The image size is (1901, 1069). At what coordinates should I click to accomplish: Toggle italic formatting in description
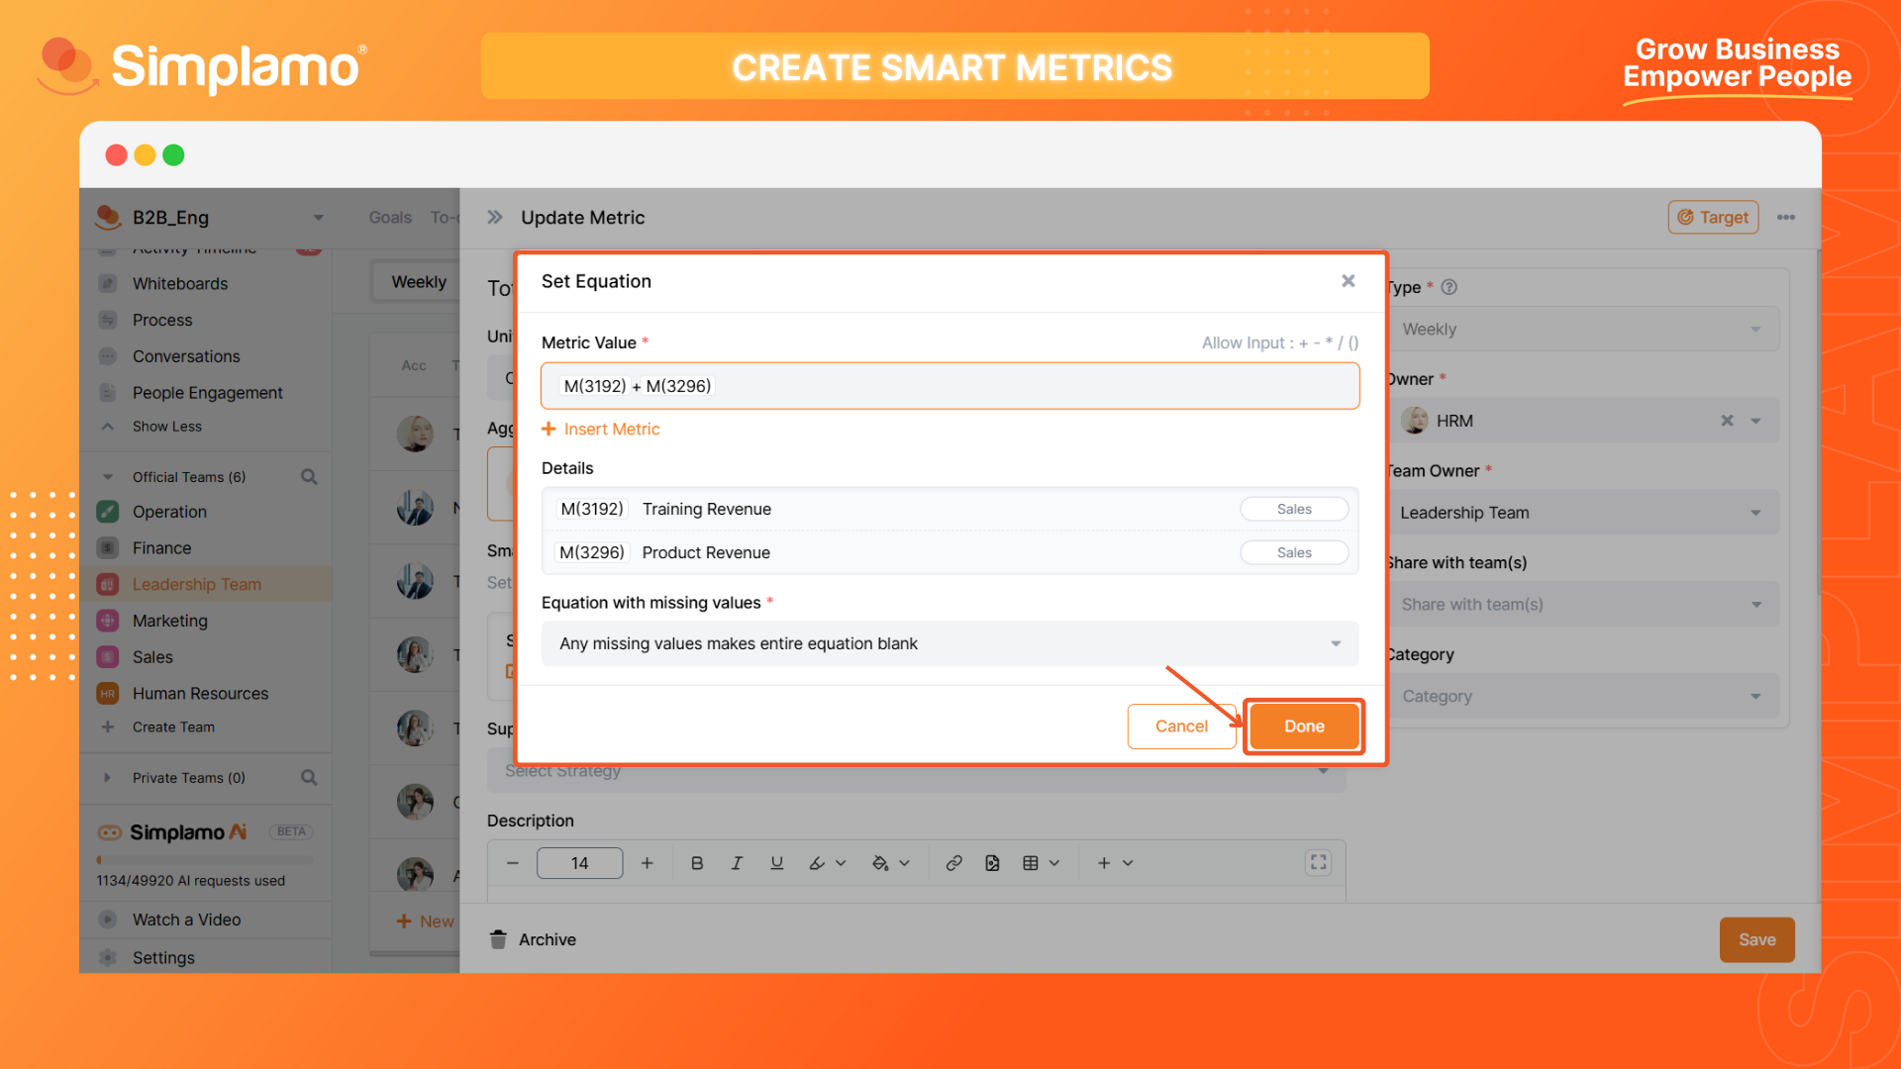(737, 863)
